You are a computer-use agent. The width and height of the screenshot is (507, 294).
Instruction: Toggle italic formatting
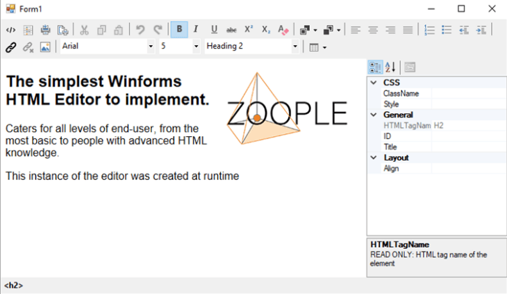click(x=196, y=30)
